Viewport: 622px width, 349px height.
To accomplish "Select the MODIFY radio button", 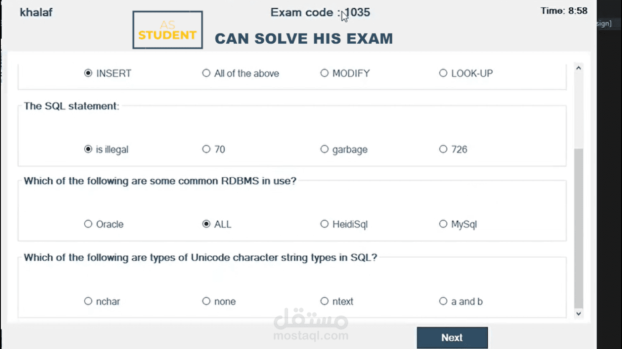I will (x=324, y=73).
